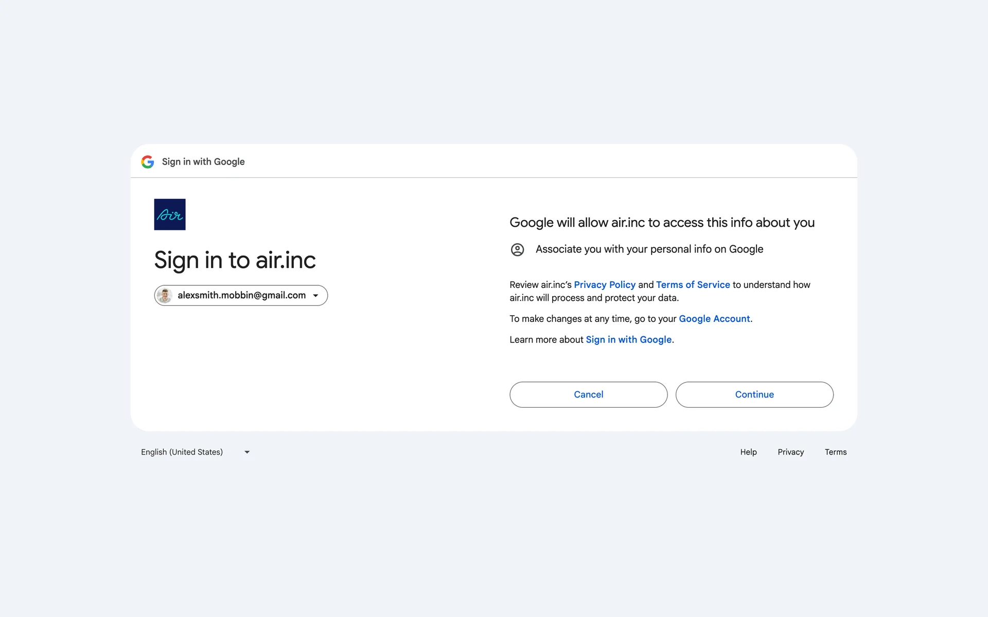Click the personal info person icon
This screenshot has height=617, width=988.
pos(517,250)
